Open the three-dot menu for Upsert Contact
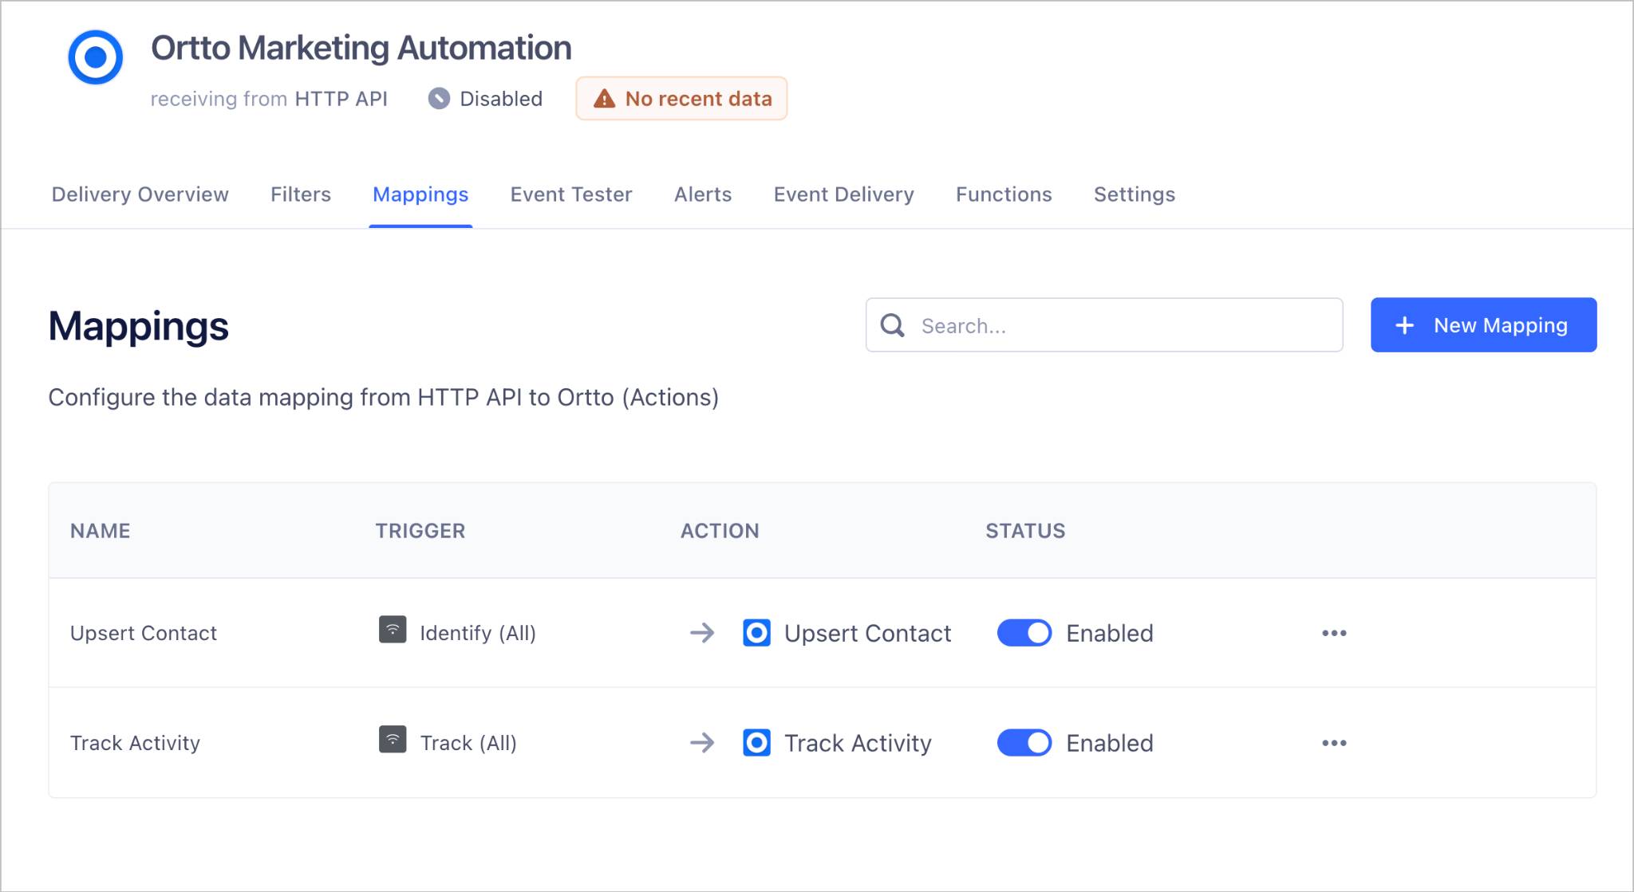The height and width of the screenshot is (892, 1634). 1334,633
